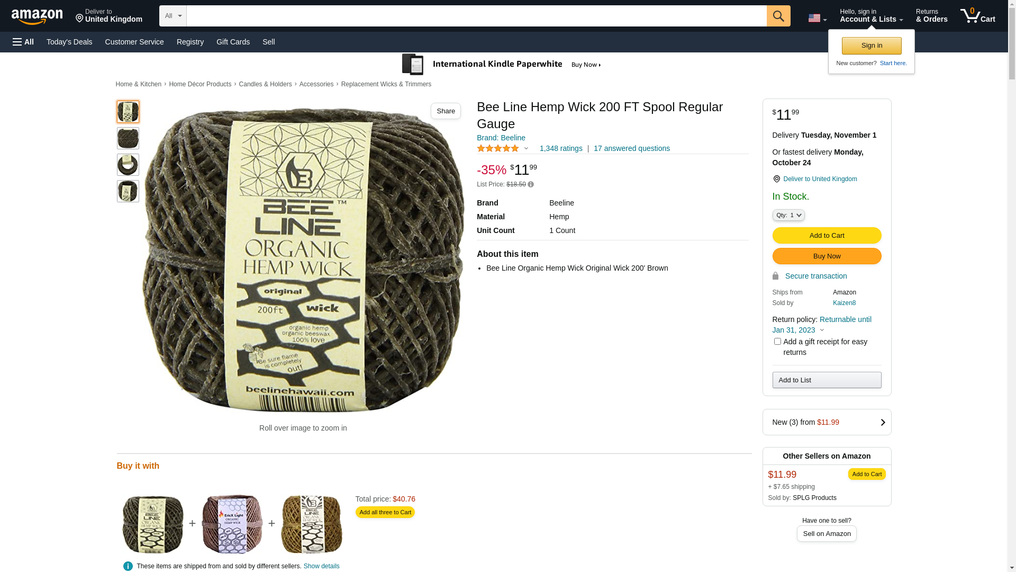The image size is (1016, 572).
Task: Check the gift receipt checkbox
Action: (777, 342)
